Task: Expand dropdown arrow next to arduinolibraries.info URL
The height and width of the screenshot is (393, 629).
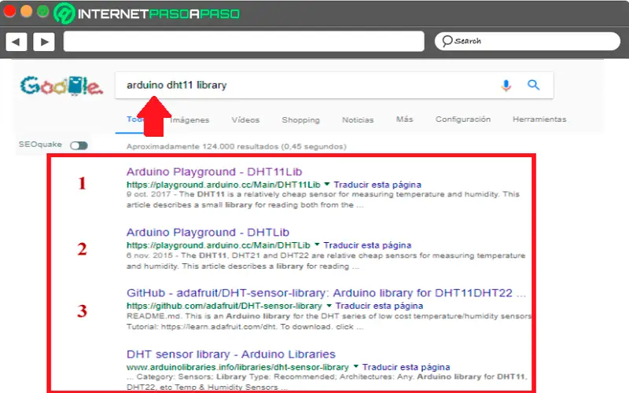Action: pyautogui.click(x=356, y=366)
